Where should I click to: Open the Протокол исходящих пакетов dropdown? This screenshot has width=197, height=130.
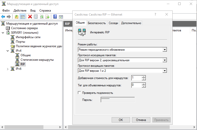click(165, 60)
